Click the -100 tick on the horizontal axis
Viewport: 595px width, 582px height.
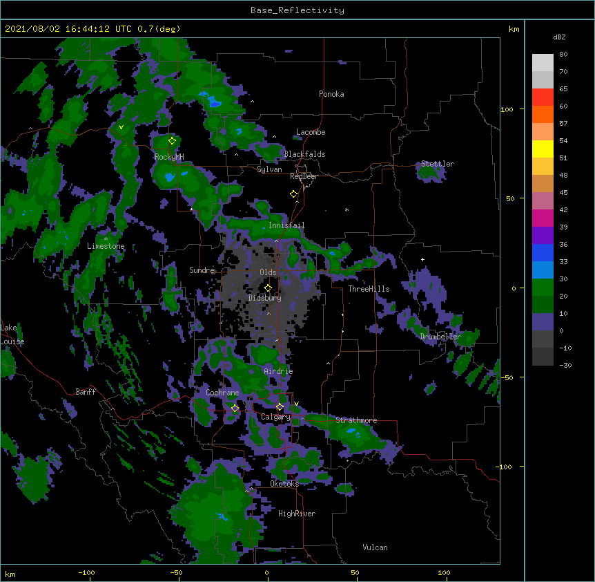(x=87, y=572)
